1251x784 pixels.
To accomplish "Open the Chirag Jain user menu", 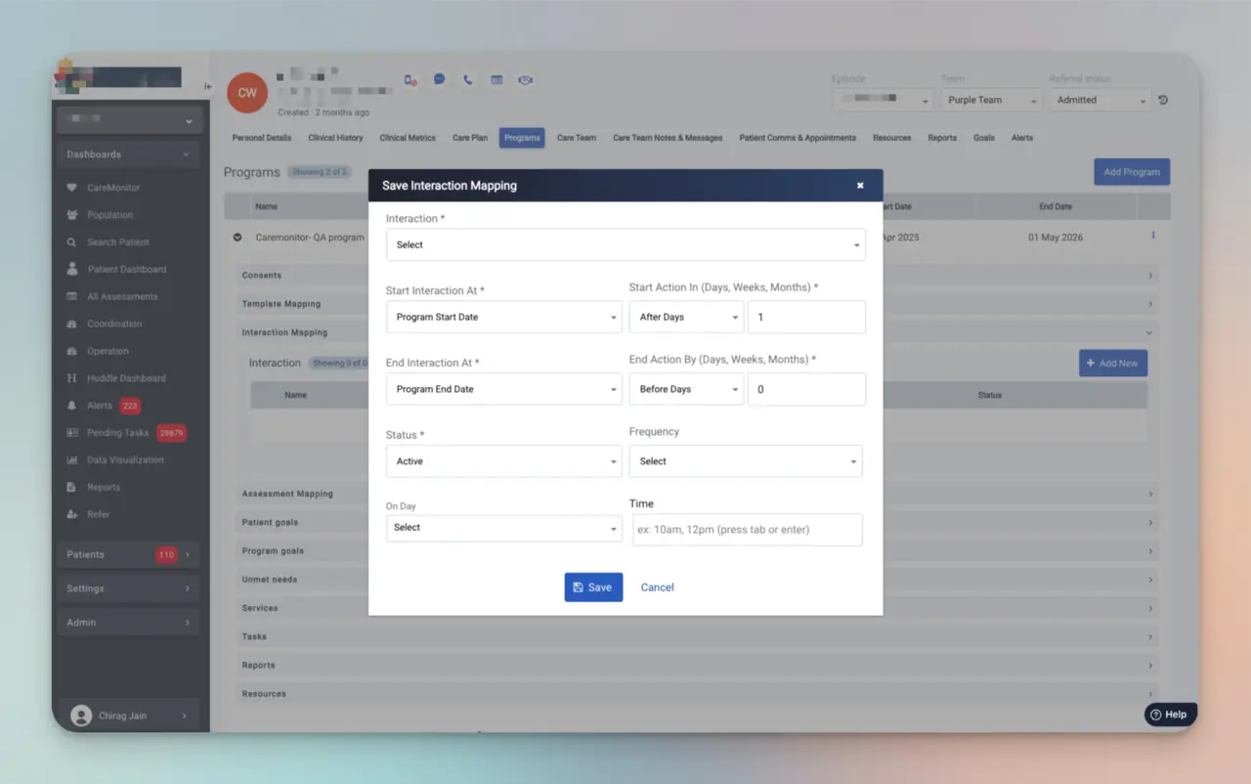I will click(x=128, y=716).
